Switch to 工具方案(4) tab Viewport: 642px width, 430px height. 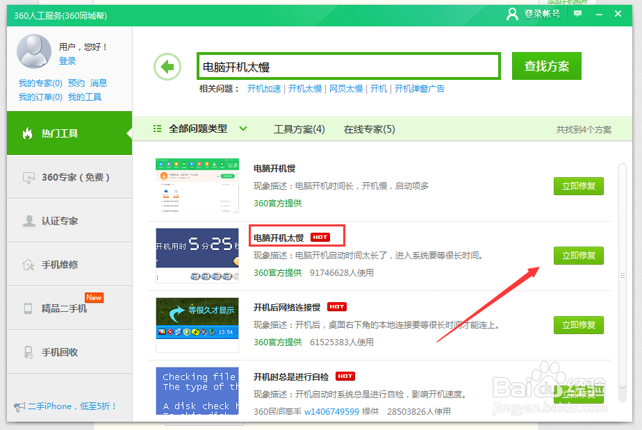tap(299, 129)
